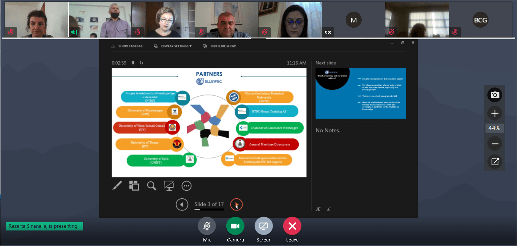This screenshot has width=517, height=246.
Task: Click muted microphone icon on BCG tile
Action: (x=455, y=32)
